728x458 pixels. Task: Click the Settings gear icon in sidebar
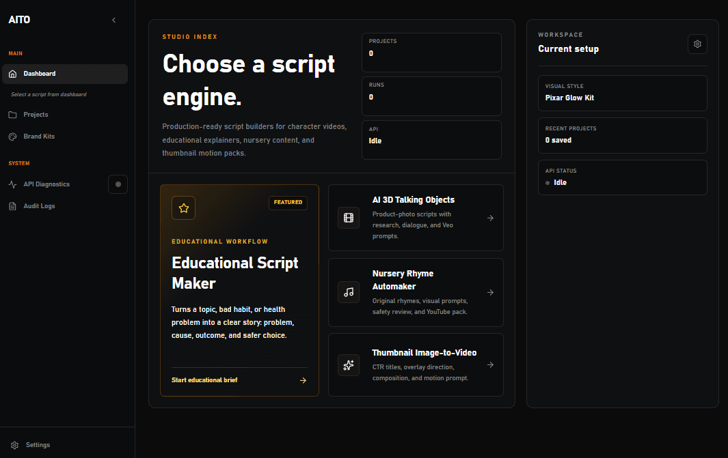[x=15, y=445]
